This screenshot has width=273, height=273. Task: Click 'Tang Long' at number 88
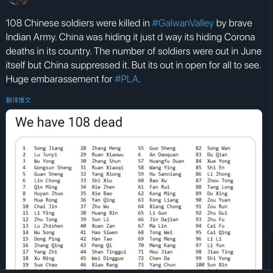click(220, 187)
